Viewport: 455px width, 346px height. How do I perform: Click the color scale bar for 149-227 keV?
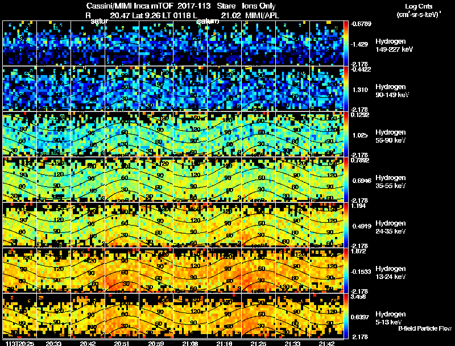(346, 43)
